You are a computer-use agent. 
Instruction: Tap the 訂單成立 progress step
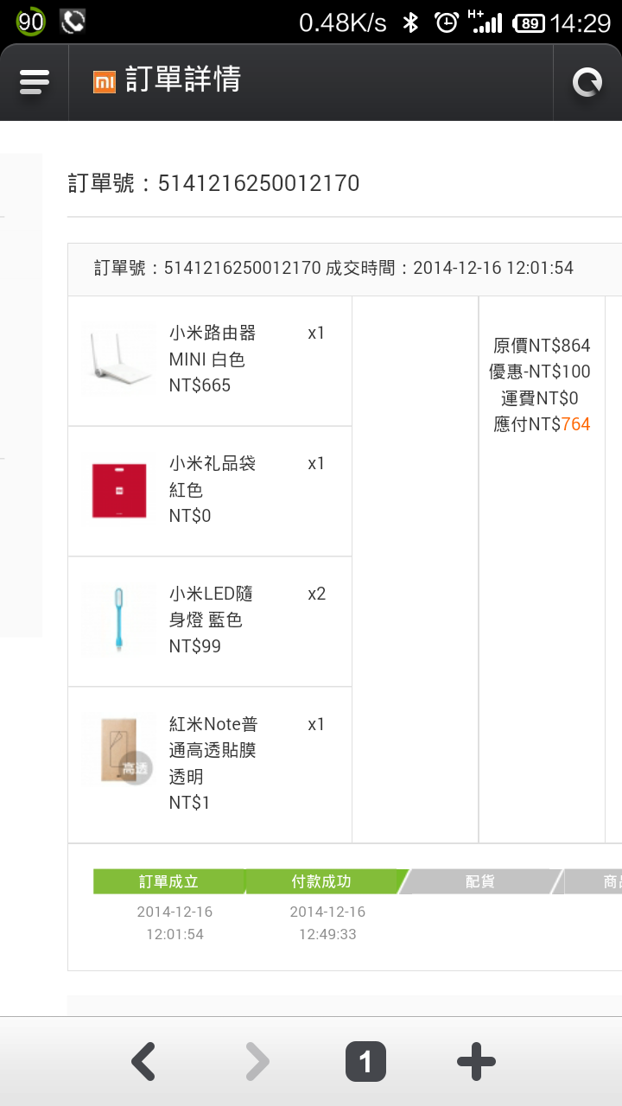coord(169,881)
